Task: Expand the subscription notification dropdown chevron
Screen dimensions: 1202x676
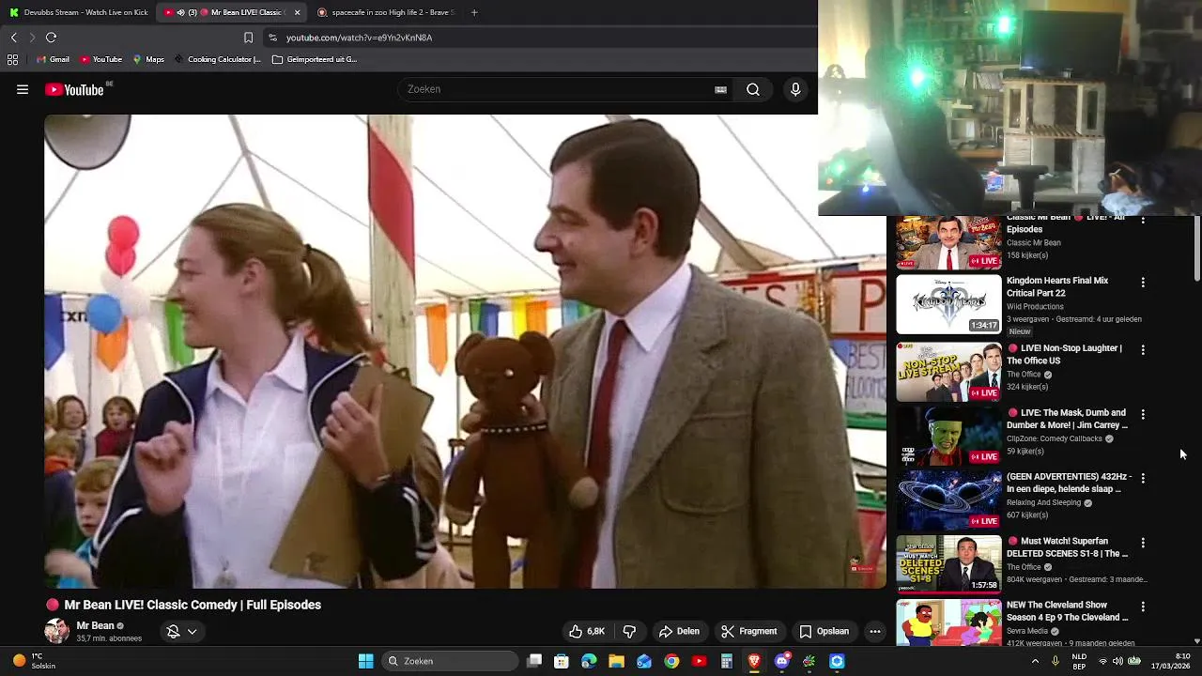Action: click(x=192, y=631)
